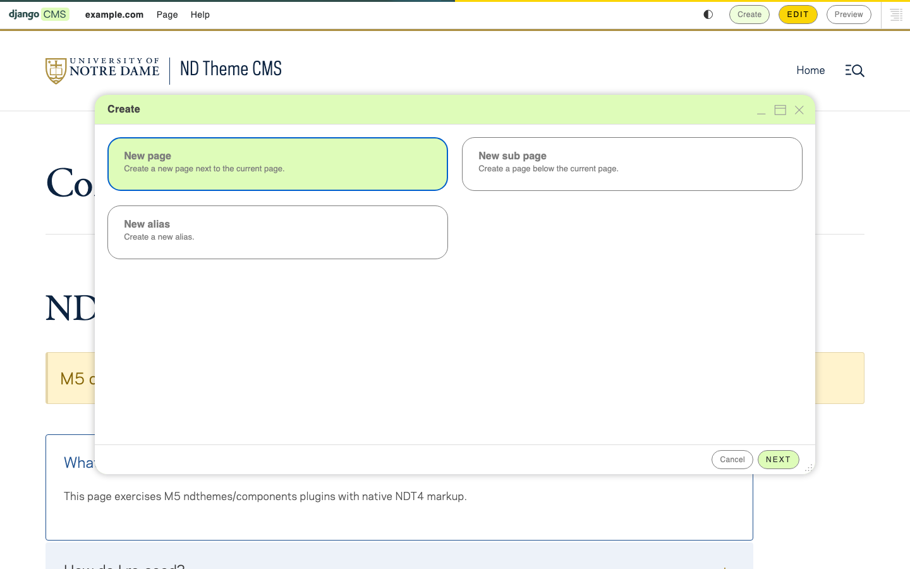Select the New alias option
The height and width of the screenshot is (569, 910).
coord(277,232)
